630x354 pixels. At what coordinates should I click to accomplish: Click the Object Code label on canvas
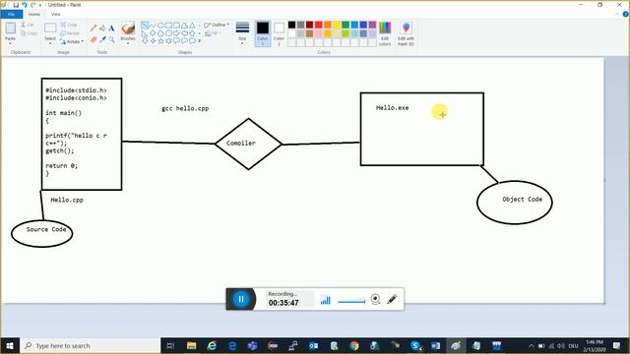point(522,199)
